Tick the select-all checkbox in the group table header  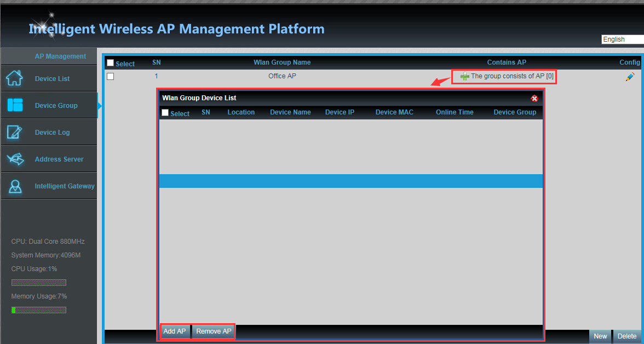[110, 63]
